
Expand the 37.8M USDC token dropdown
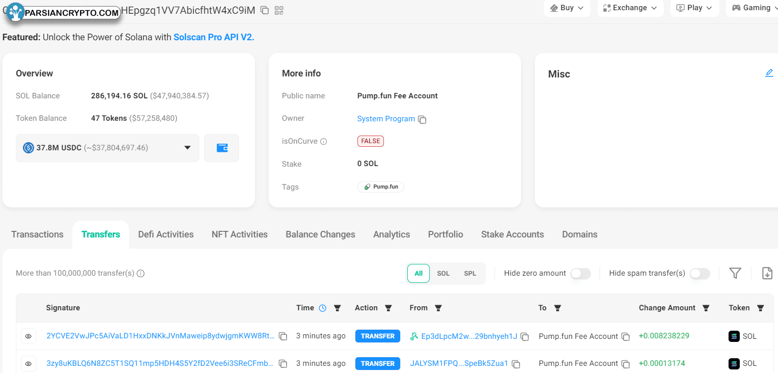pos(108,148)
